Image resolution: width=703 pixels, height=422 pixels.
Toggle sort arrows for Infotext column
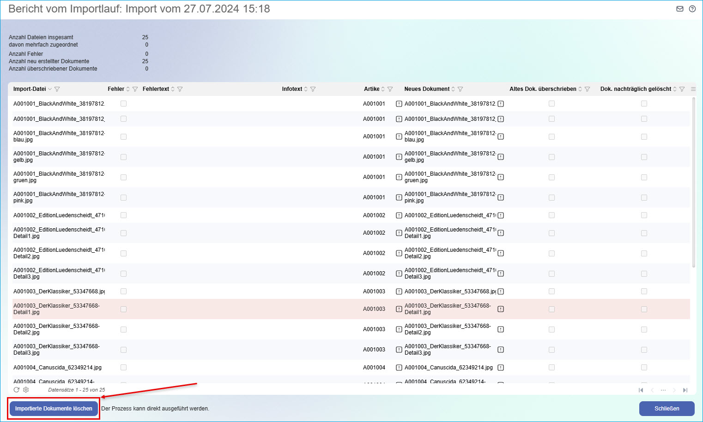(x=306, y=89)
